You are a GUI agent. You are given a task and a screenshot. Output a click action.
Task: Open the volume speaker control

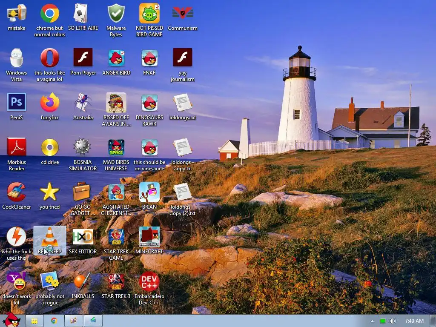(x=393, y=321)
